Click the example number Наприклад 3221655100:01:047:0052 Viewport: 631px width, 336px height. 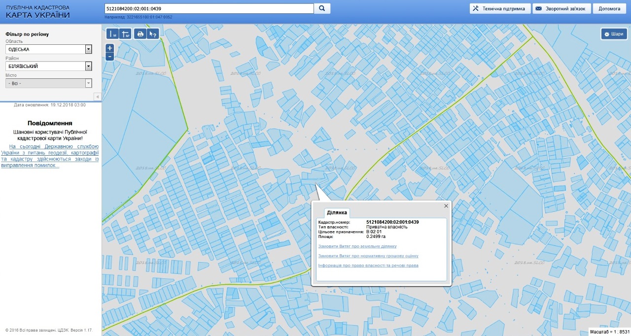tap(139, 17)
